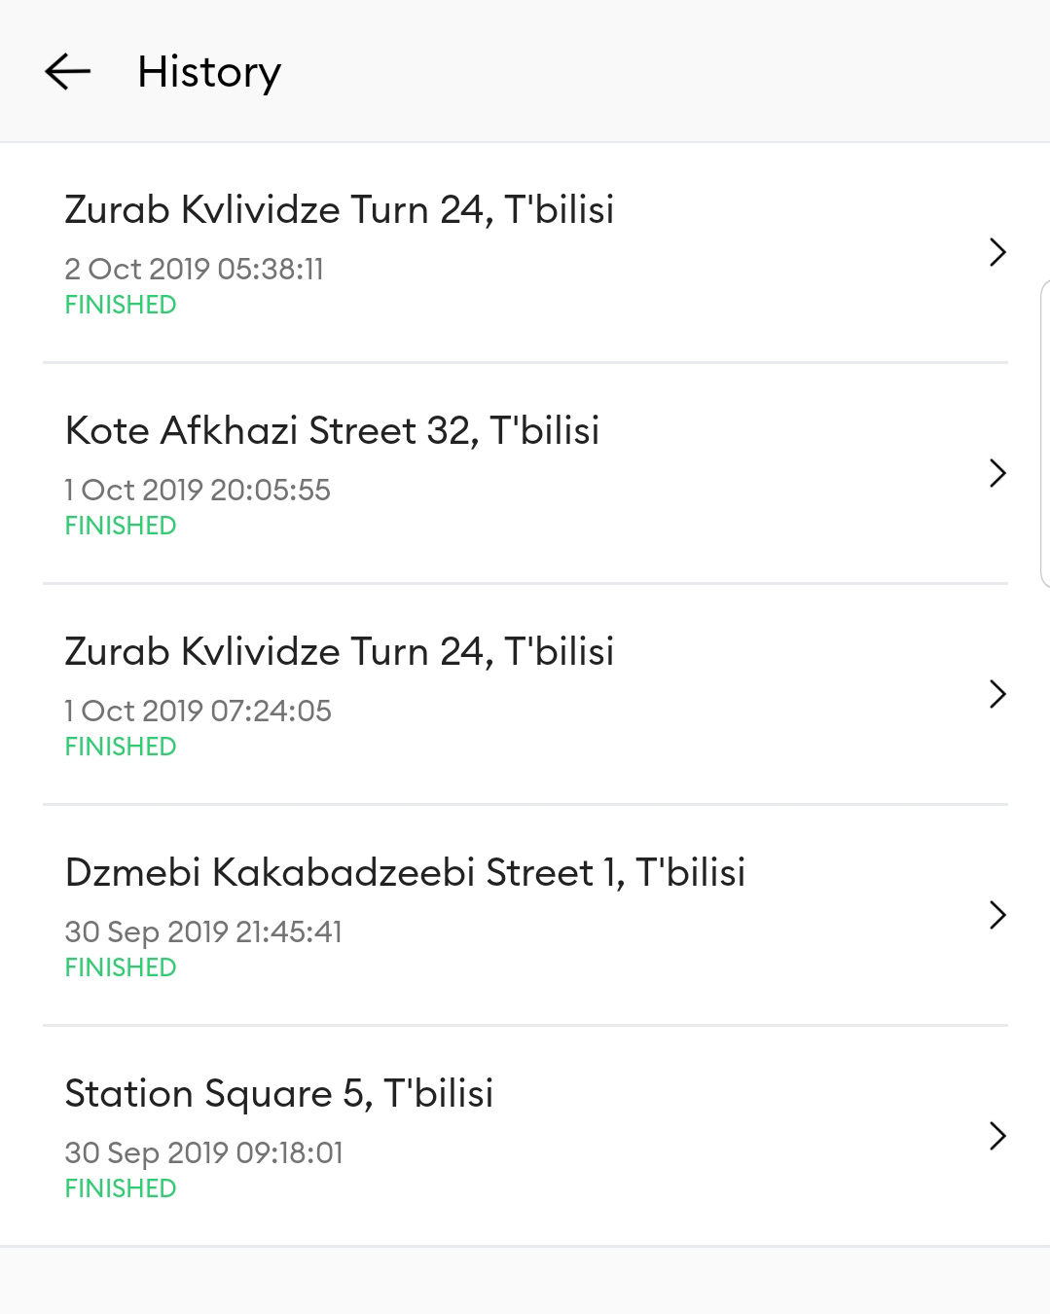Screen dimensions: 1050x1314
Task: Open chevron for 1 Oct 07:24:05 ride
Action: (x=997, y=694)
